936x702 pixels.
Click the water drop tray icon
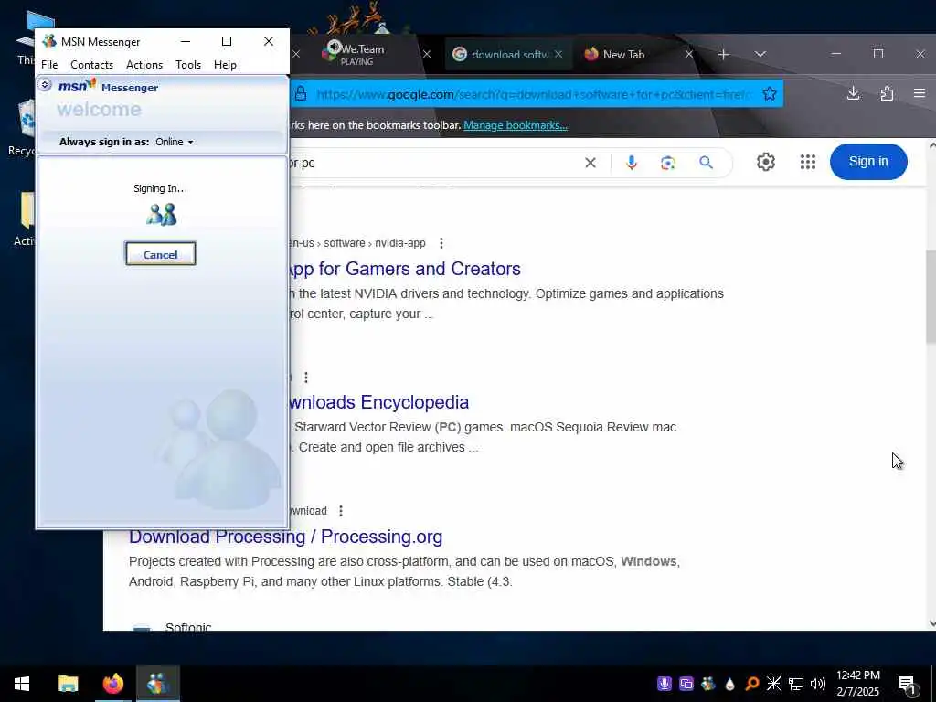click(x=730, y=684)
